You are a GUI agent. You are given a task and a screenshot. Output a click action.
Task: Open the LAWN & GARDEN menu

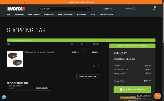(34, 15)
